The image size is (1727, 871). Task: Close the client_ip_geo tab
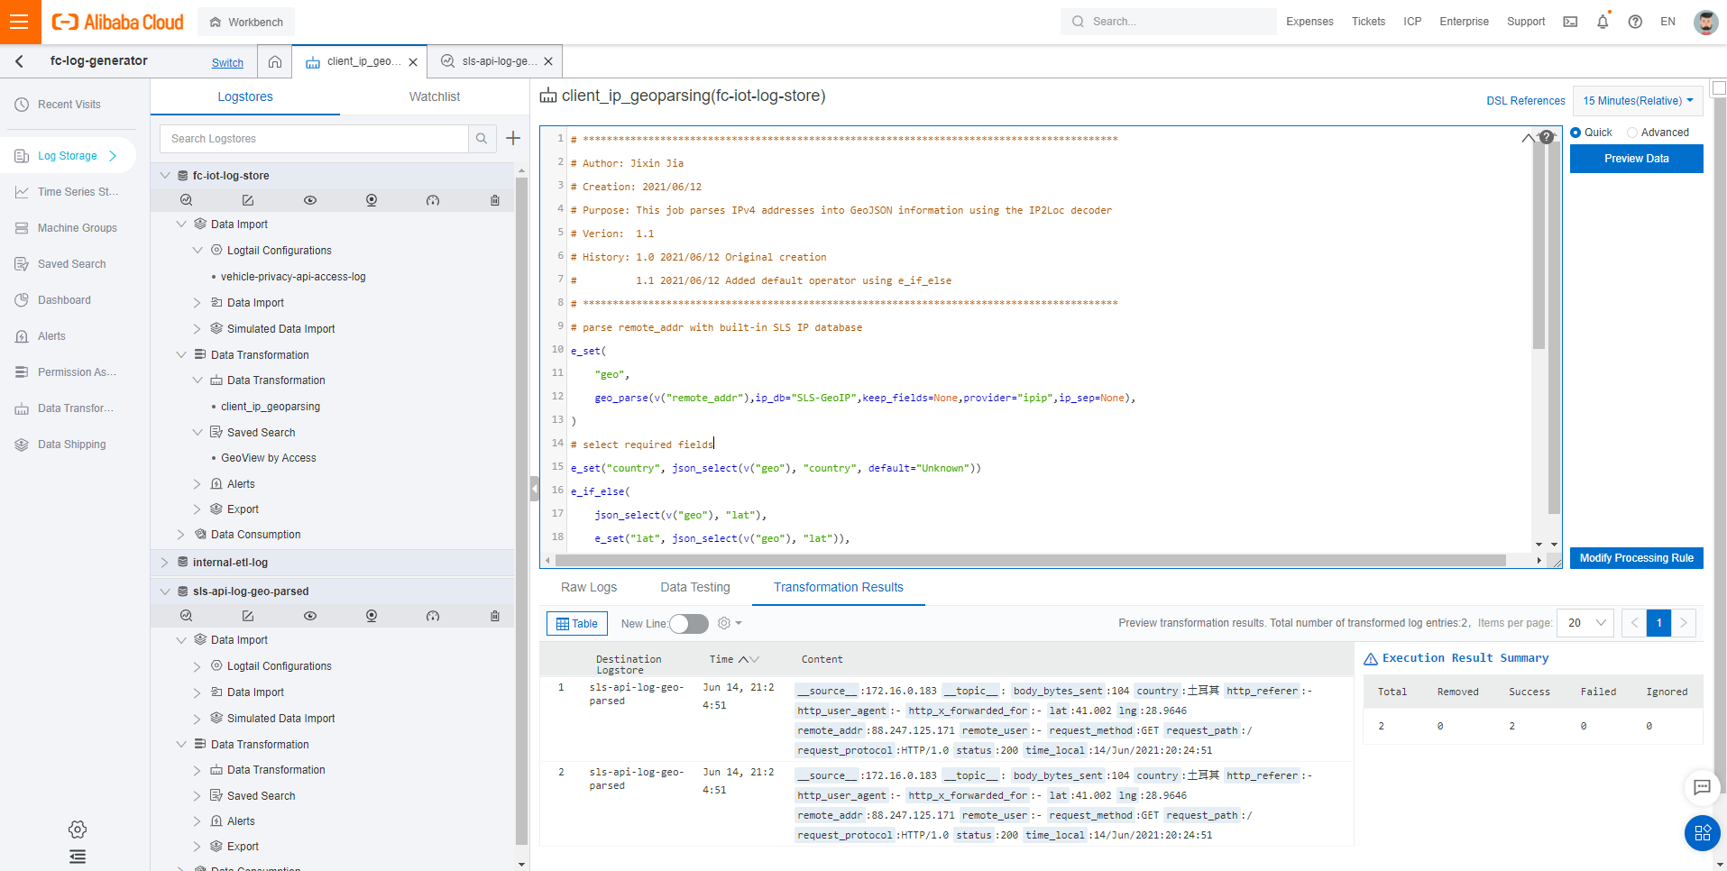pos(413,62)
